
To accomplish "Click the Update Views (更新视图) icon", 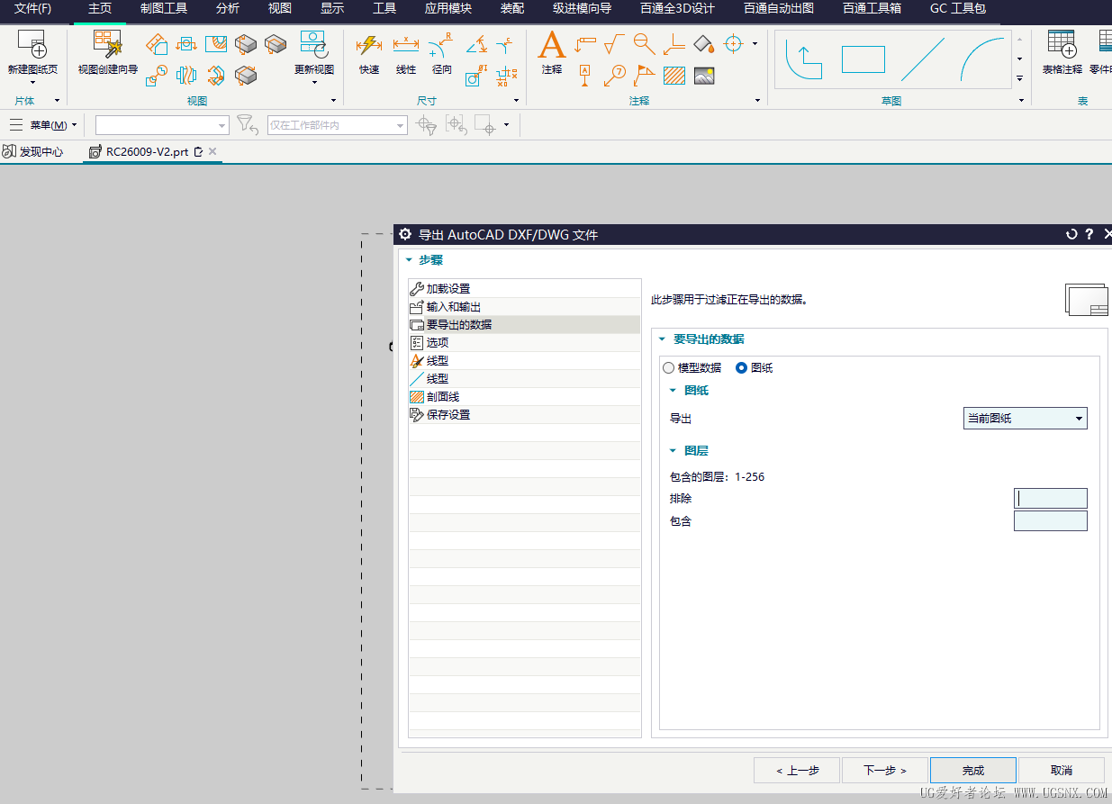I will pos(314,44).
